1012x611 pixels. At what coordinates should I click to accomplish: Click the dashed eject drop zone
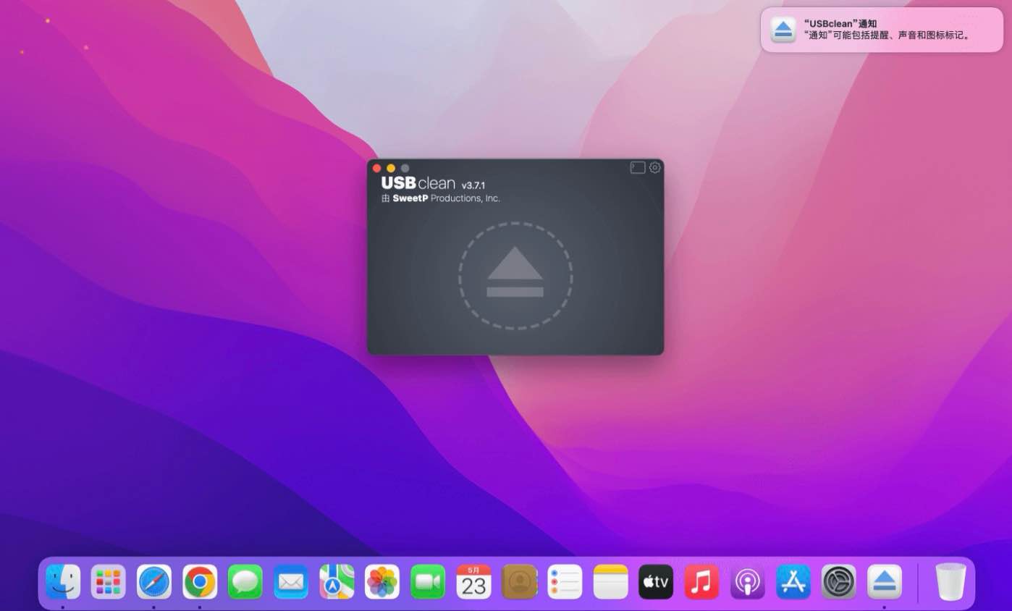[515, 276]
